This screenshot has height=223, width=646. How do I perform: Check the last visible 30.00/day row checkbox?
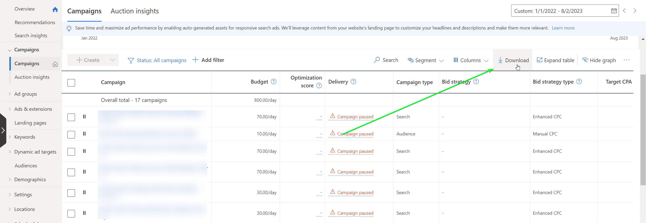click(71, 214)
